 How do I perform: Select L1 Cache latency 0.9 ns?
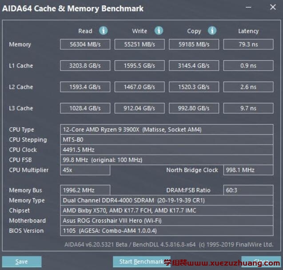[248, 66]
